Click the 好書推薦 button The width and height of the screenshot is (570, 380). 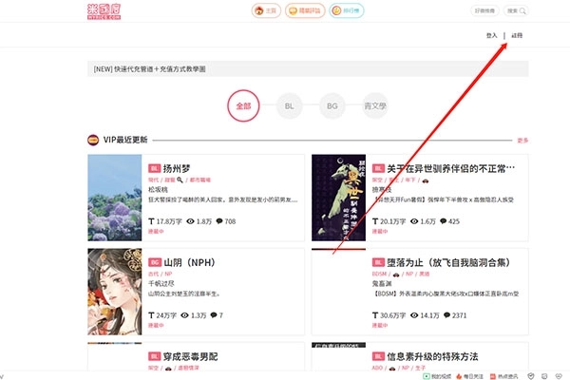click(x=484, y=11)
